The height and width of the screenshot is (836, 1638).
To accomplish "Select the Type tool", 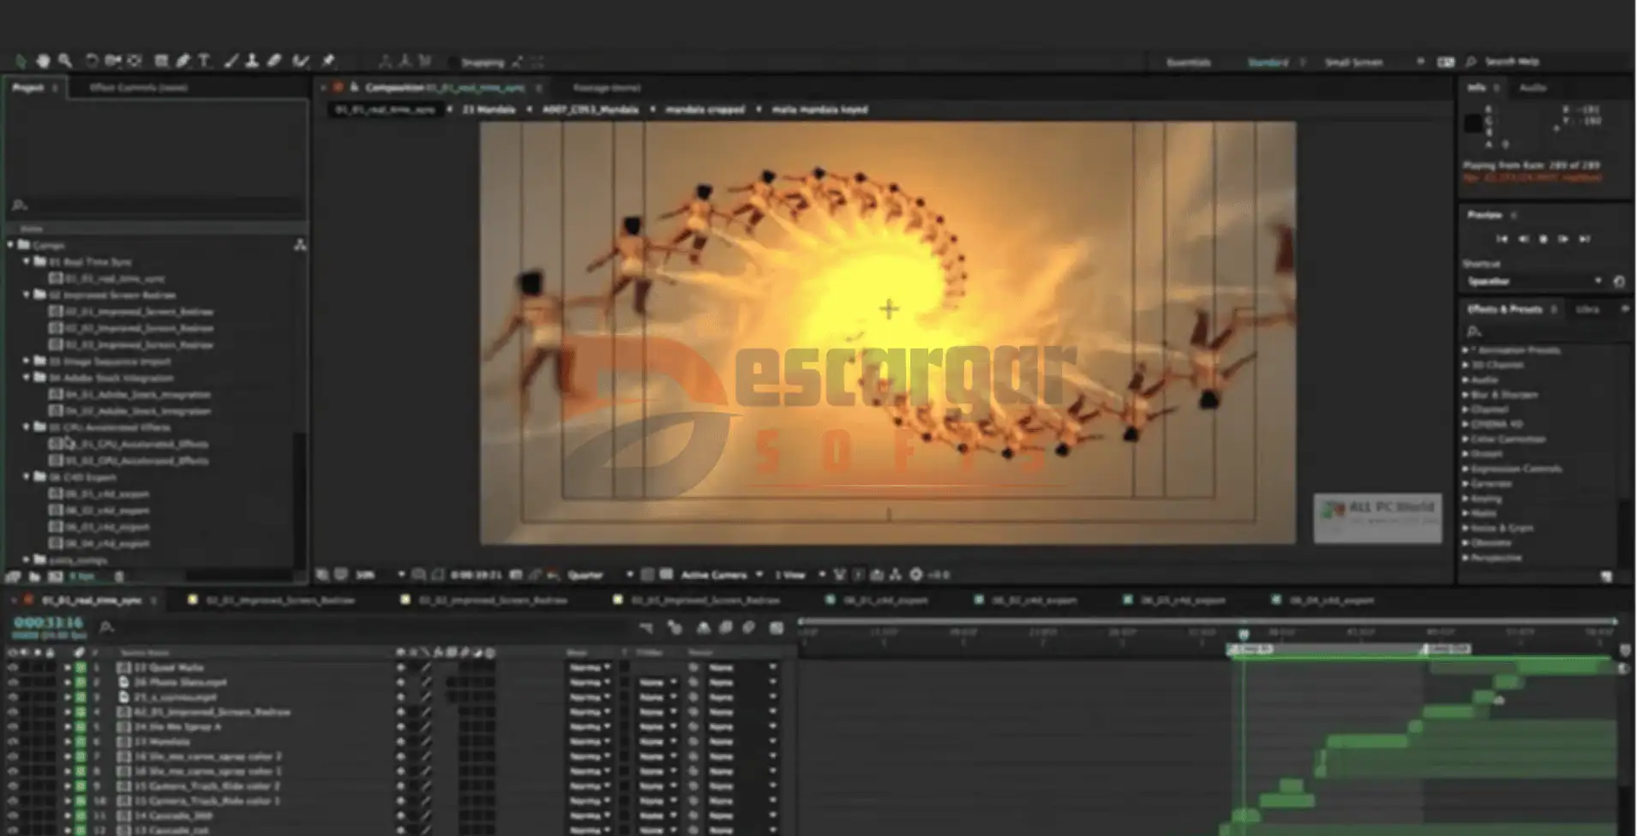I will pos(204,62).
